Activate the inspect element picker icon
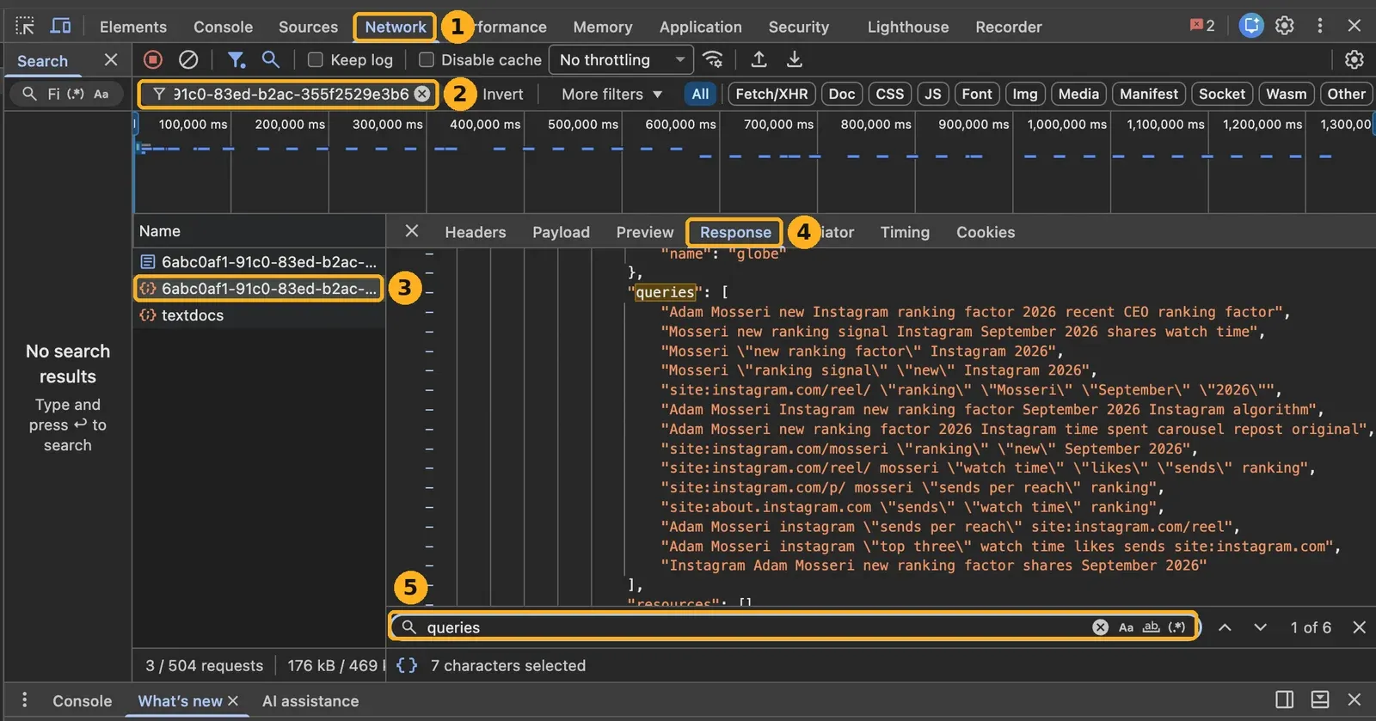Image resolution: width=1376 pixels, height=721 pixels. click(x=25, y=26)
